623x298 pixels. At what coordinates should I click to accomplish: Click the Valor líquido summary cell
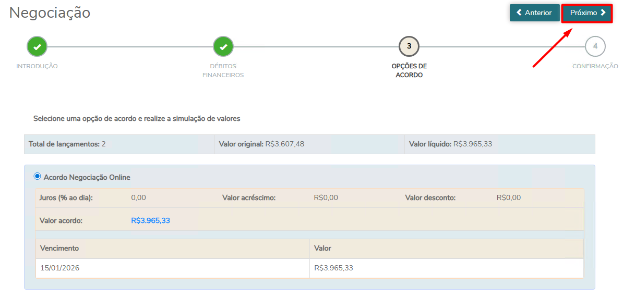[x=450, y=144]
